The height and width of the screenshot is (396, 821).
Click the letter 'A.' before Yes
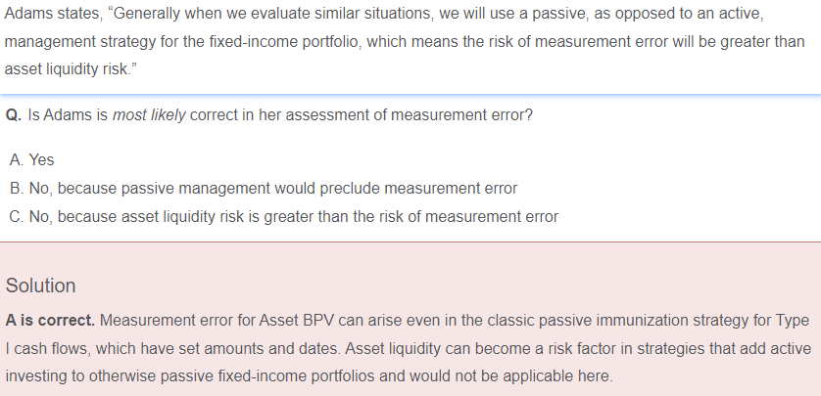click(x=15, y=159)
